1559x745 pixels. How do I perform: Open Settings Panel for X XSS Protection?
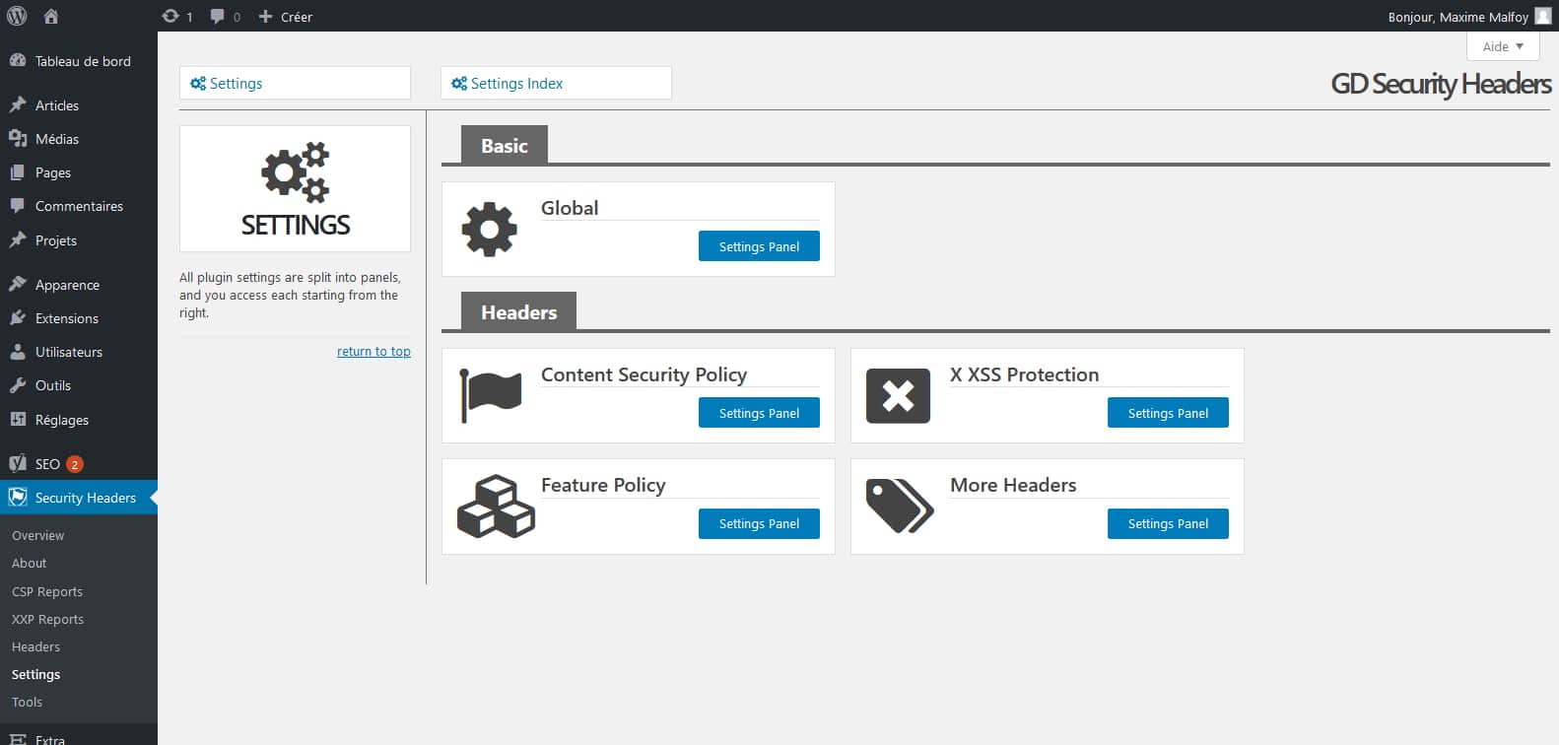1168,413
